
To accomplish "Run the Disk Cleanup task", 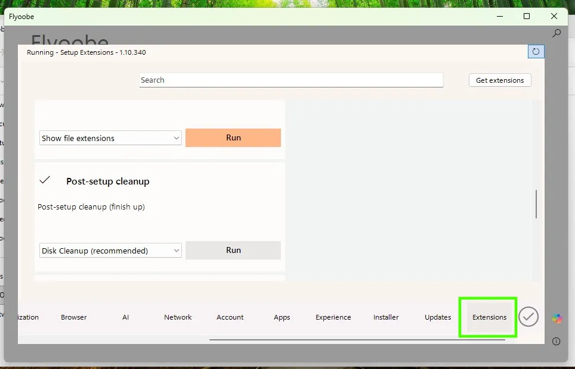I will pyautogui.click(x=233, y=250).
